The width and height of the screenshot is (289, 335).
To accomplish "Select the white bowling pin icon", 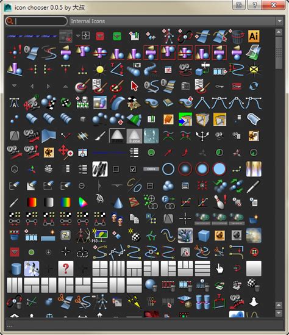I will pyautogui.click(x=220, y=202).
